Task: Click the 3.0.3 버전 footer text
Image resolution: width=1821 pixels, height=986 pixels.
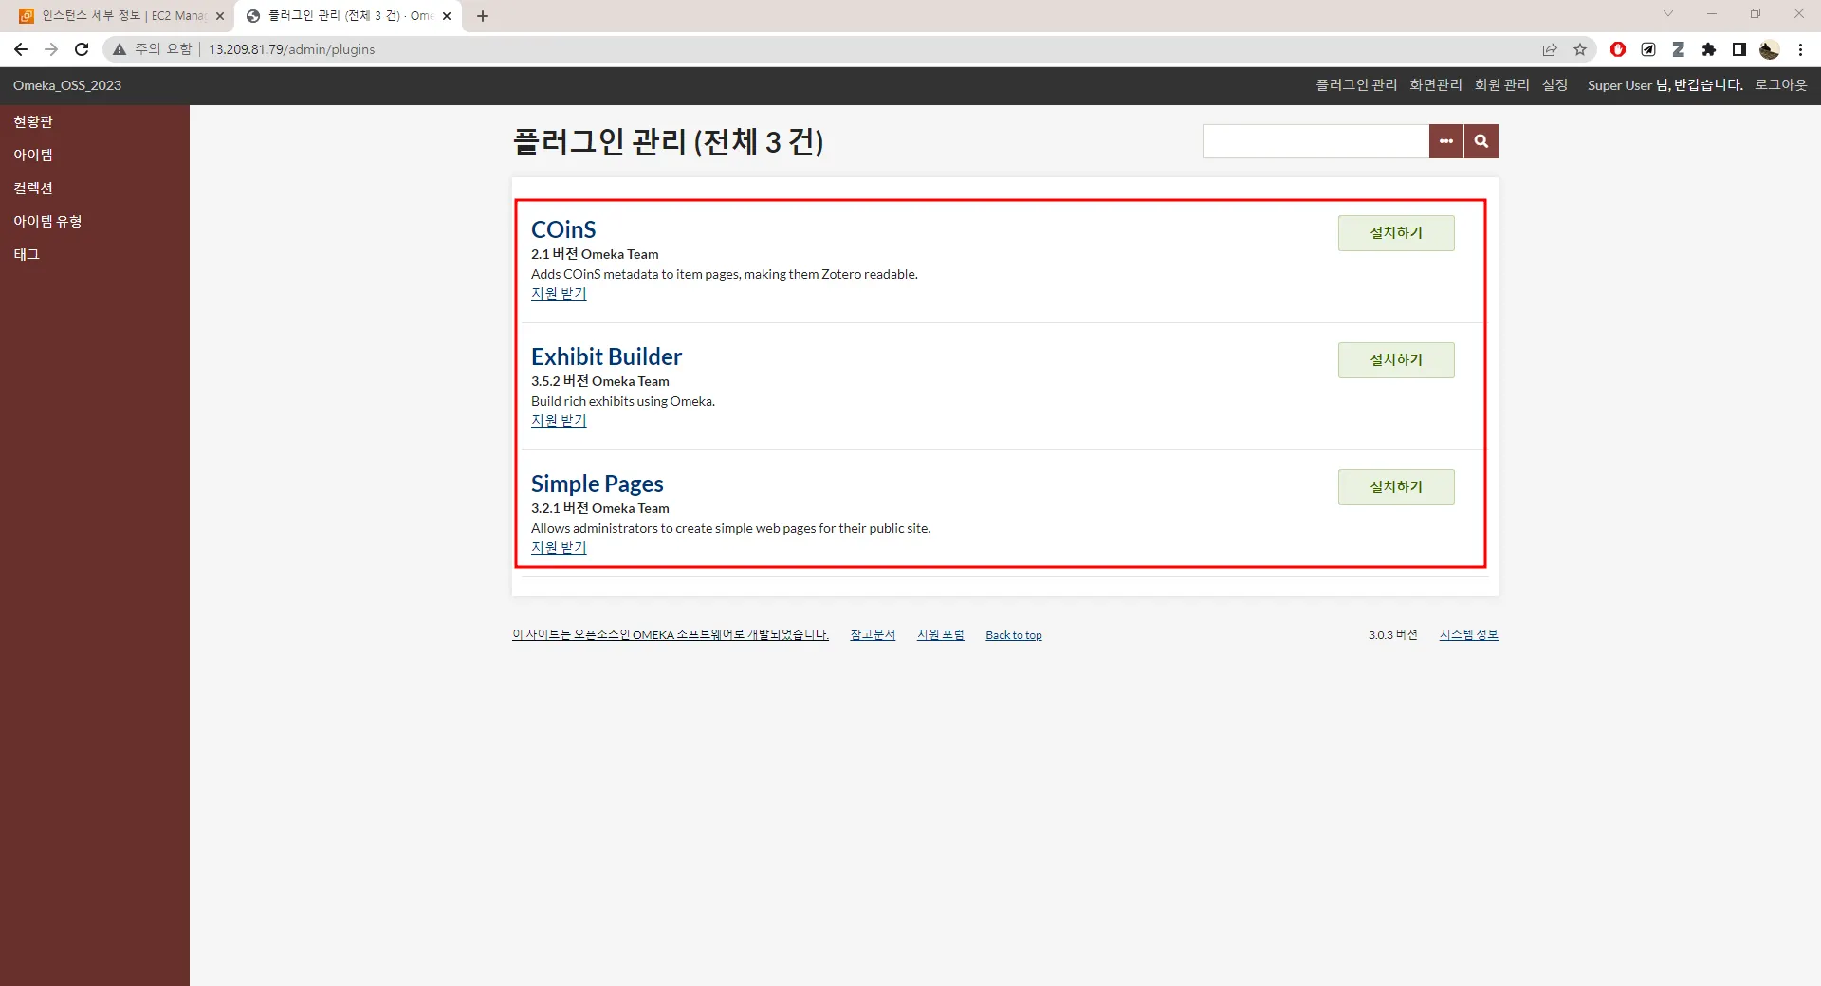Action: [1392, 635]
